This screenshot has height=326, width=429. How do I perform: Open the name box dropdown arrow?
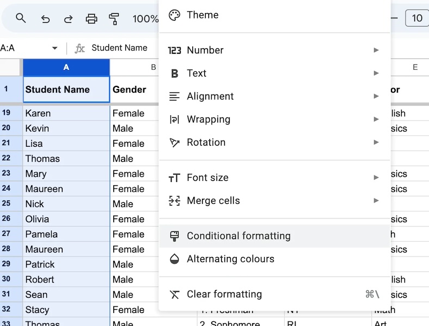coord(55,48)
